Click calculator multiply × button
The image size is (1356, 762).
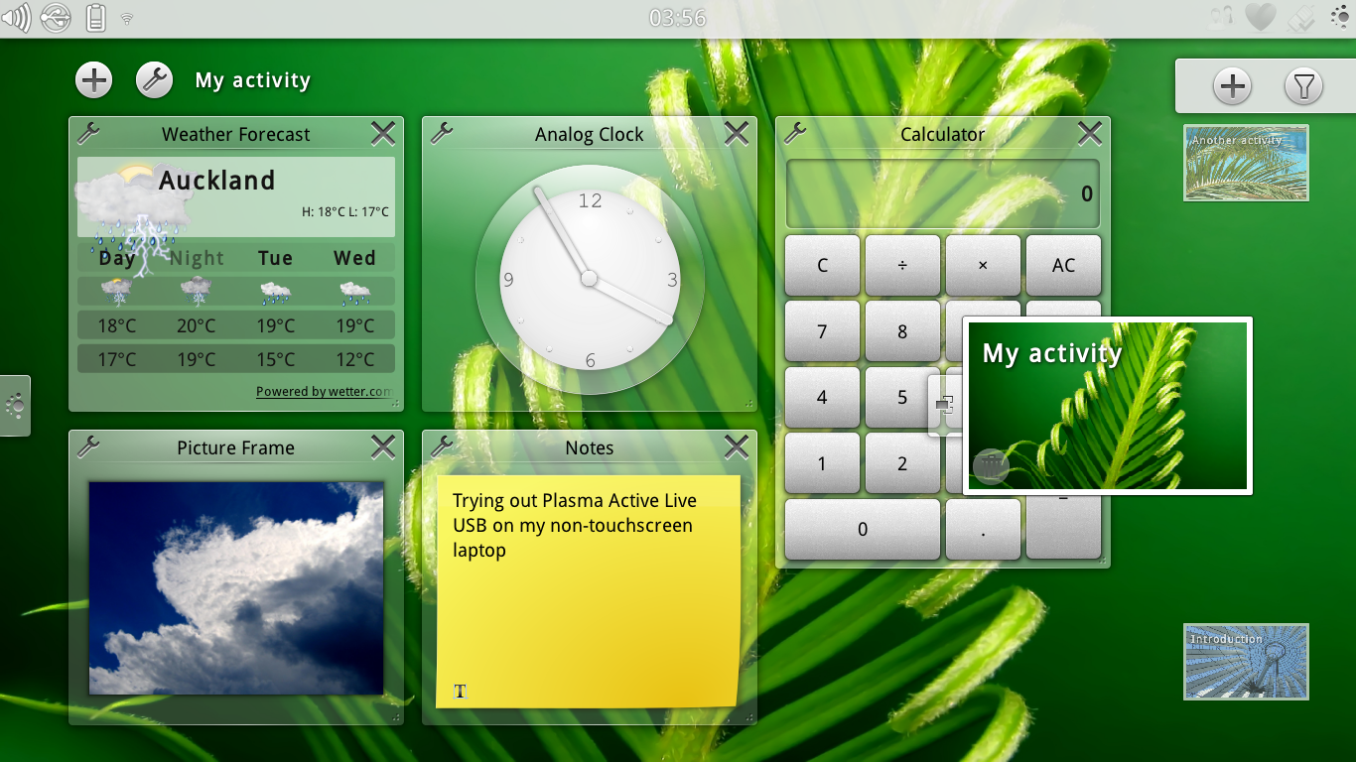tap(983, 265)
